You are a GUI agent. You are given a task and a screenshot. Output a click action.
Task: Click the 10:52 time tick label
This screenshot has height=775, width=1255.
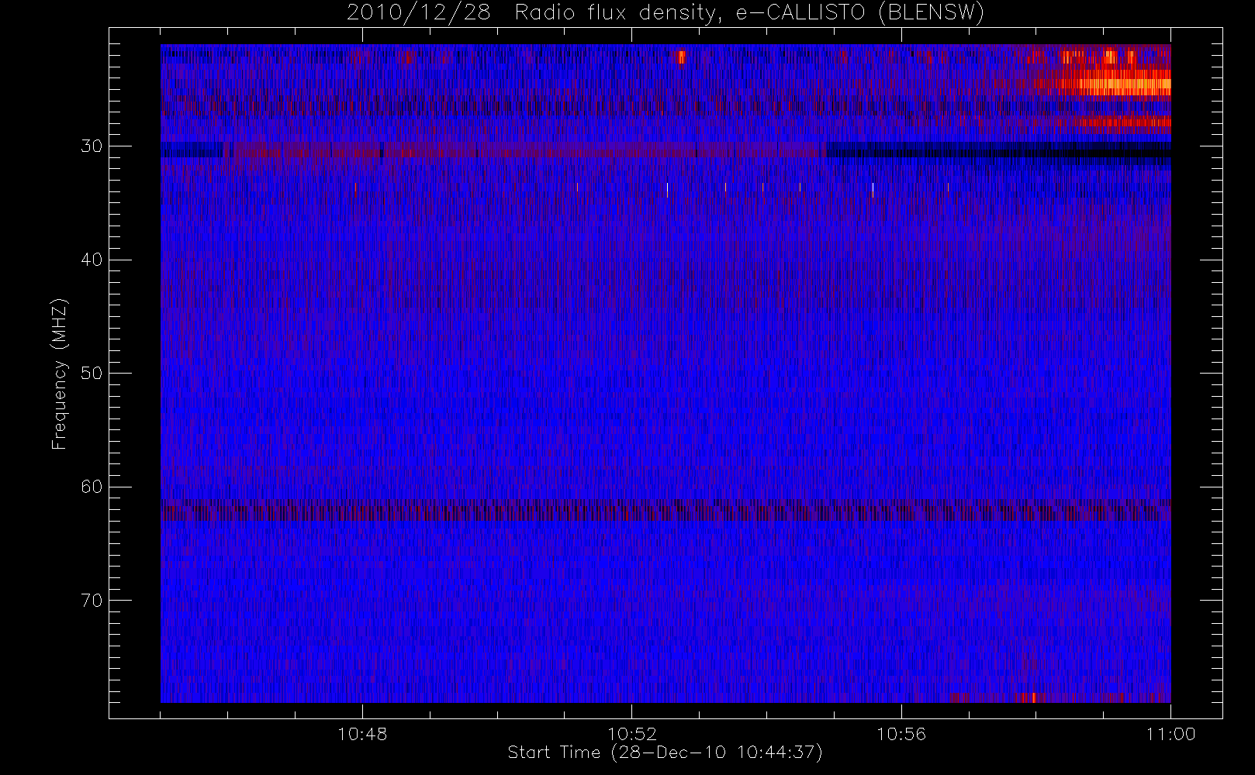coord(631,734)
